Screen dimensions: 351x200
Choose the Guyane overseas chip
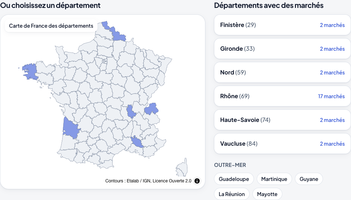309,179
